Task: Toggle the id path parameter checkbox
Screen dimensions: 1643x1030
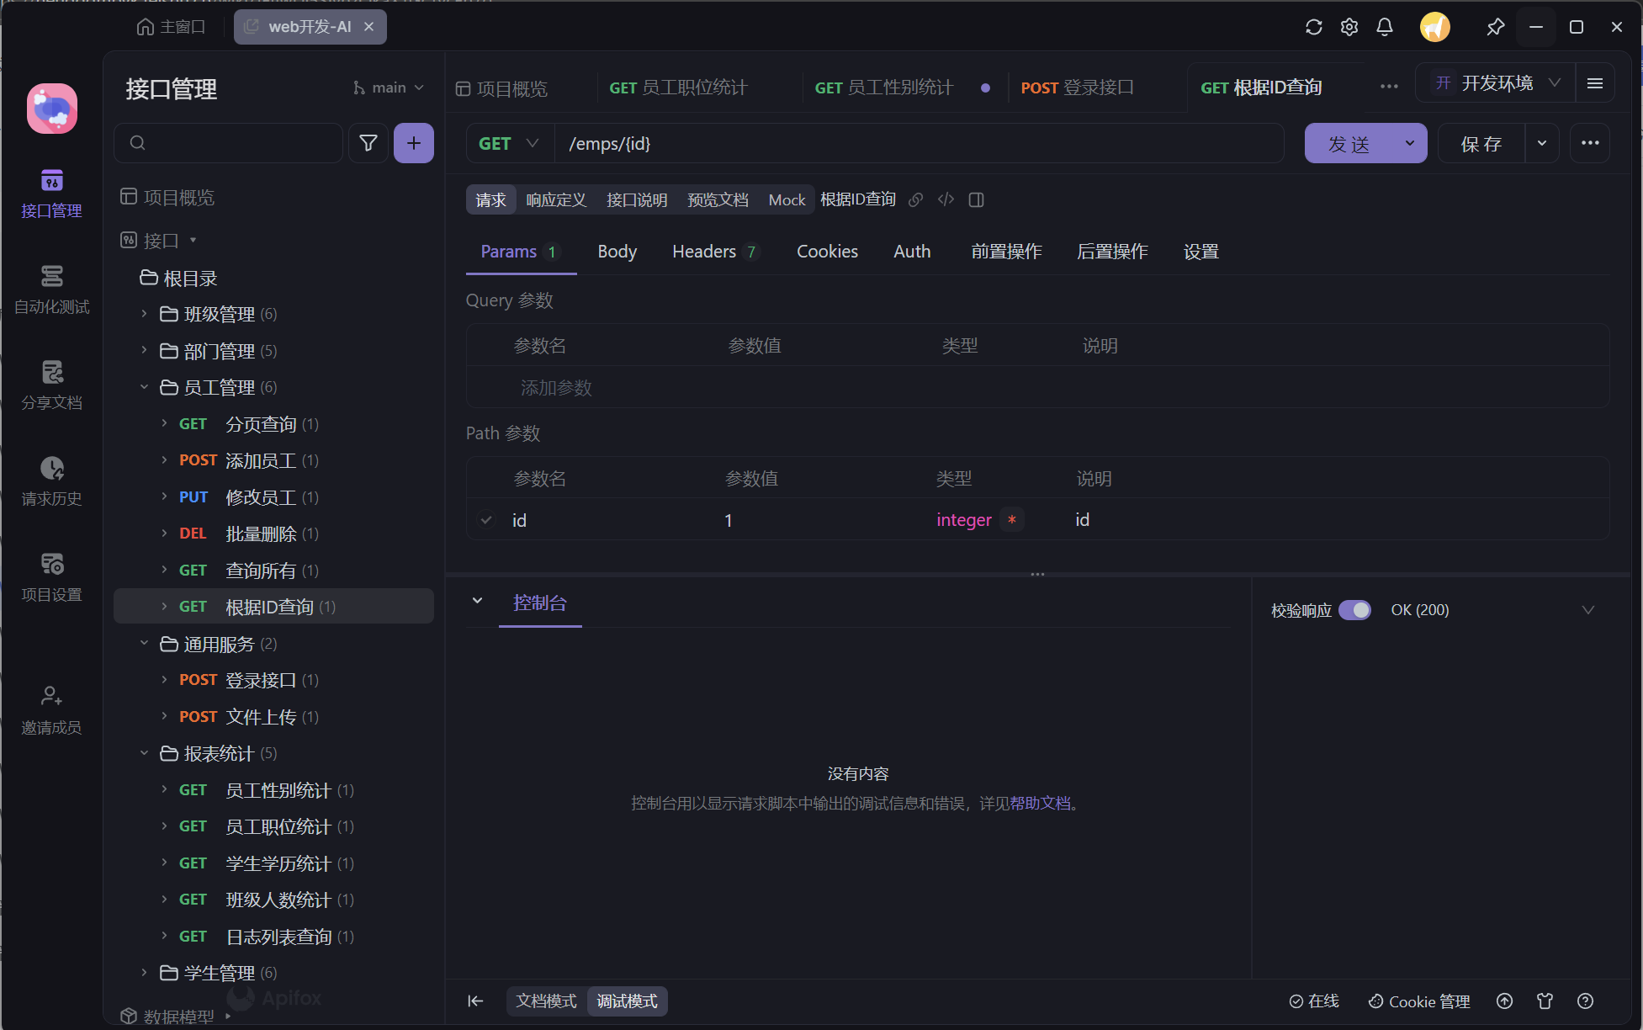Action: coord(486,520)
